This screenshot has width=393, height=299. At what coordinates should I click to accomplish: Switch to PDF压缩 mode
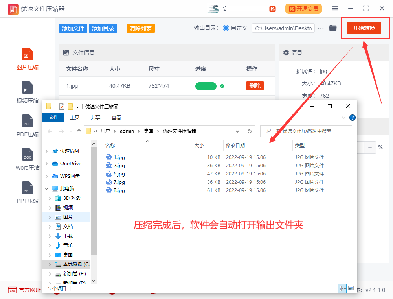point(28,121)
